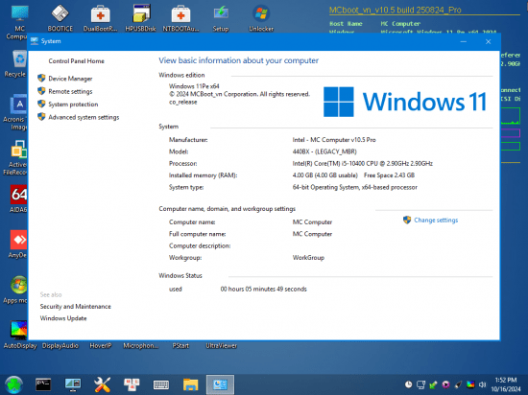This screenshot has width=528, height=395.
Task: Click the colorful display tray icon
Action: click(470, 384)
